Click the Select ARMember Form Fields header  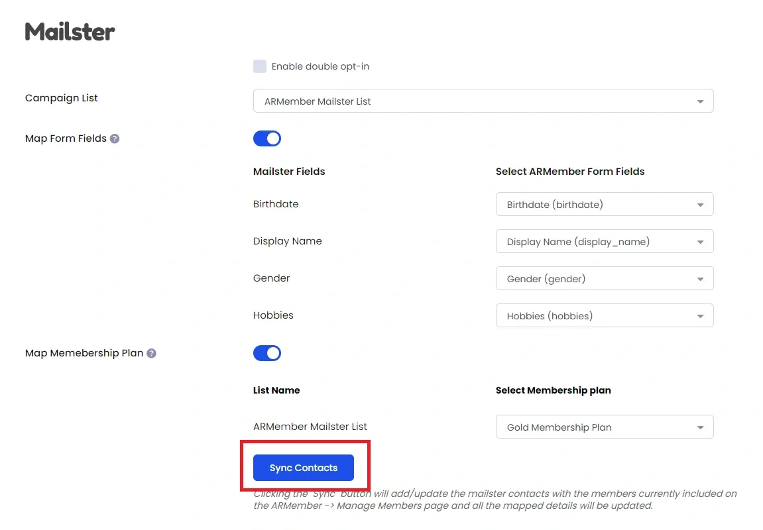(x=570, y=172)
